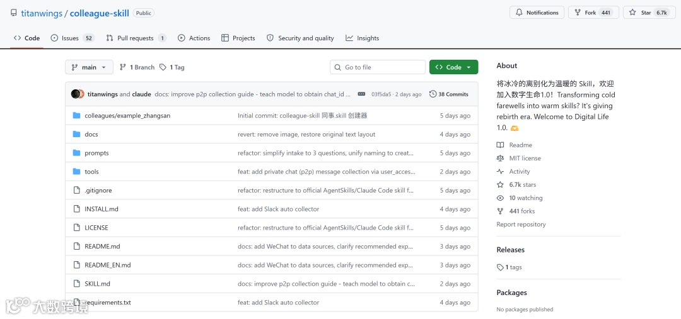The height and width of the screenshot is (319, 681).
Task: Open 38 Commits history
Action: pos(449,94)
